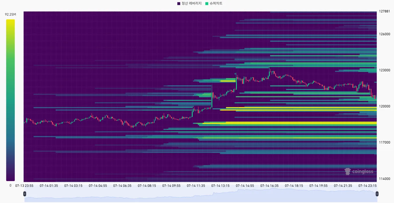Grab the left handle of the time range bar
The height and width of the screenshot is (203, 394).
pyautogui.click(x=25, y=194)
